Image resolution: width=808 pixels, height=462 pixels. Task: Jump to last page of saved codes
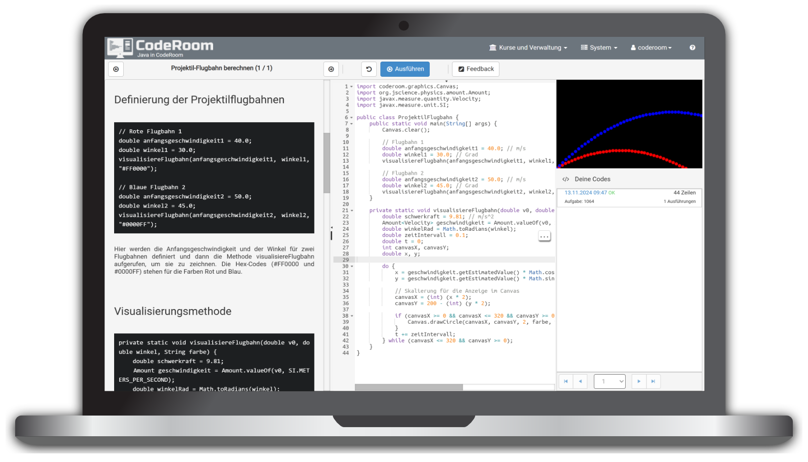click(653, 381)
